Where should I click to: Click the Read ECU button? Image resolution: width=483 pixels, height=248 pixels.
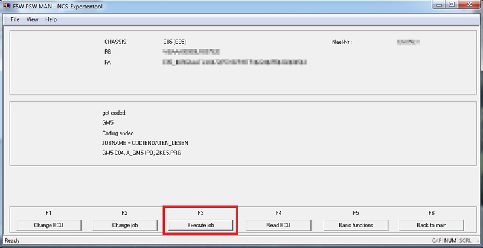tap(278, 225)
